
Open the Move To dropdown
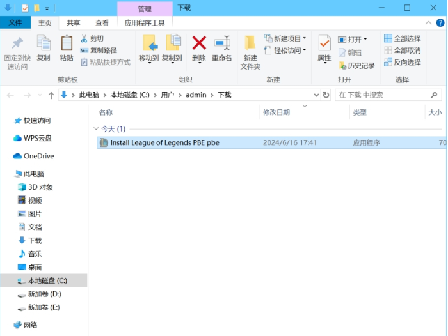click(149, 63)
